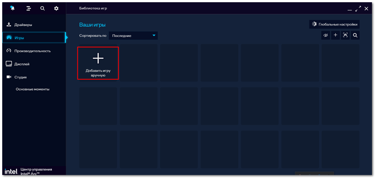Click the scan for games icon
Viewport: 376px width, 179px height.
click(345, 35)
